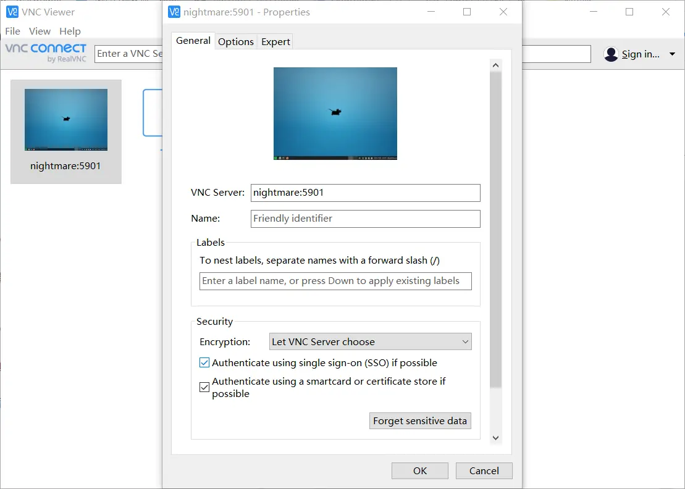This screenshot has width=685, height=489.
Task: Click the Sign in link
Action: (641, 54)
